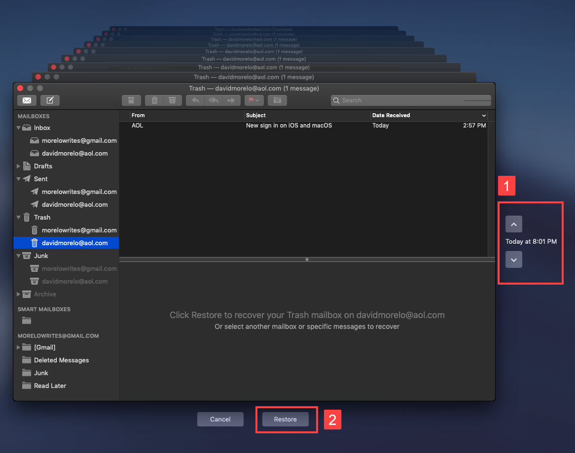Select the Drafts document icon in the sidebar
575x453 pixels.
(27, 166)
